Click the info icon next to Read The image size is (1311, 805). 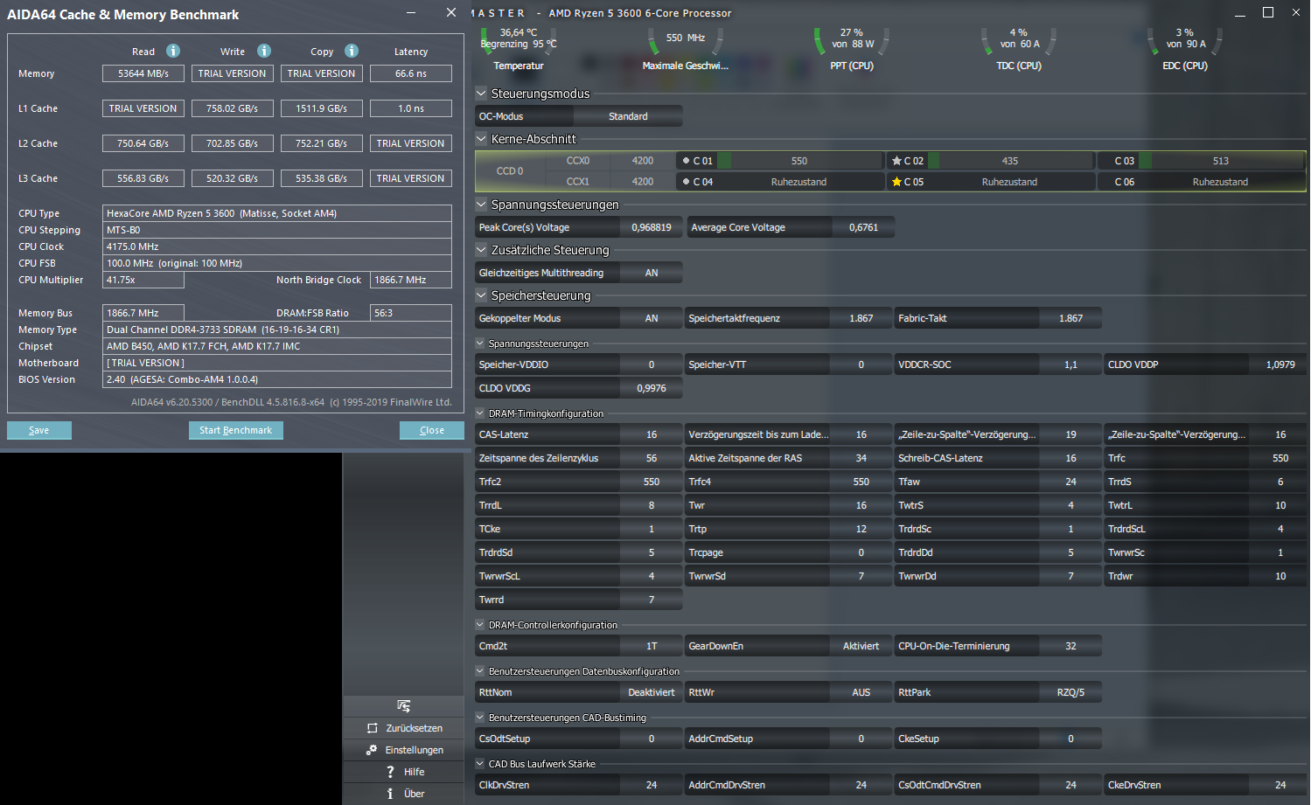click(x=173, y=51)
